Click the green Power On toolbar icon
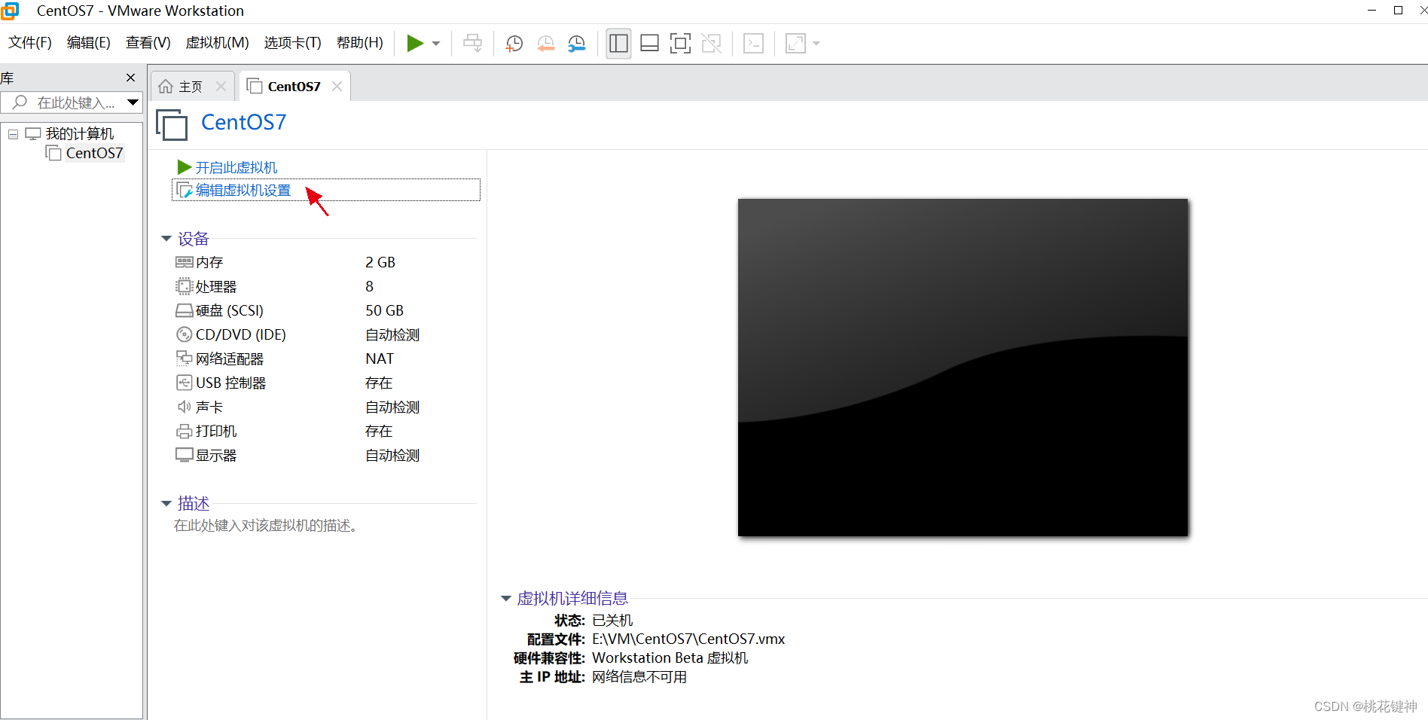This screenshot has width=1428, height=720. pyautogui.click(x=415, y=43)
